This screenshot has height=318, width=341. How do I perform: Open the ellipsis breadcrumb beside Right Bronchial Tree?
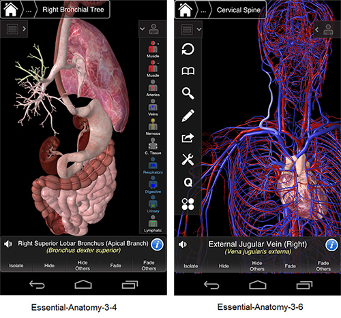(29, 10)
